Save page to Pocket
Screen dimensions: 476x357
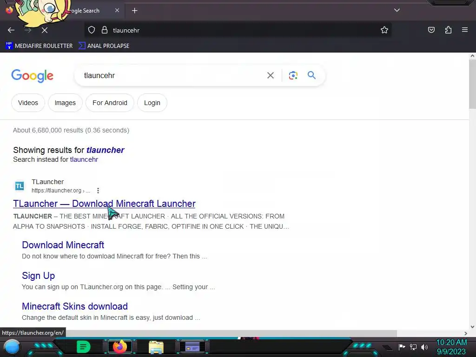(x=431, y=30)
